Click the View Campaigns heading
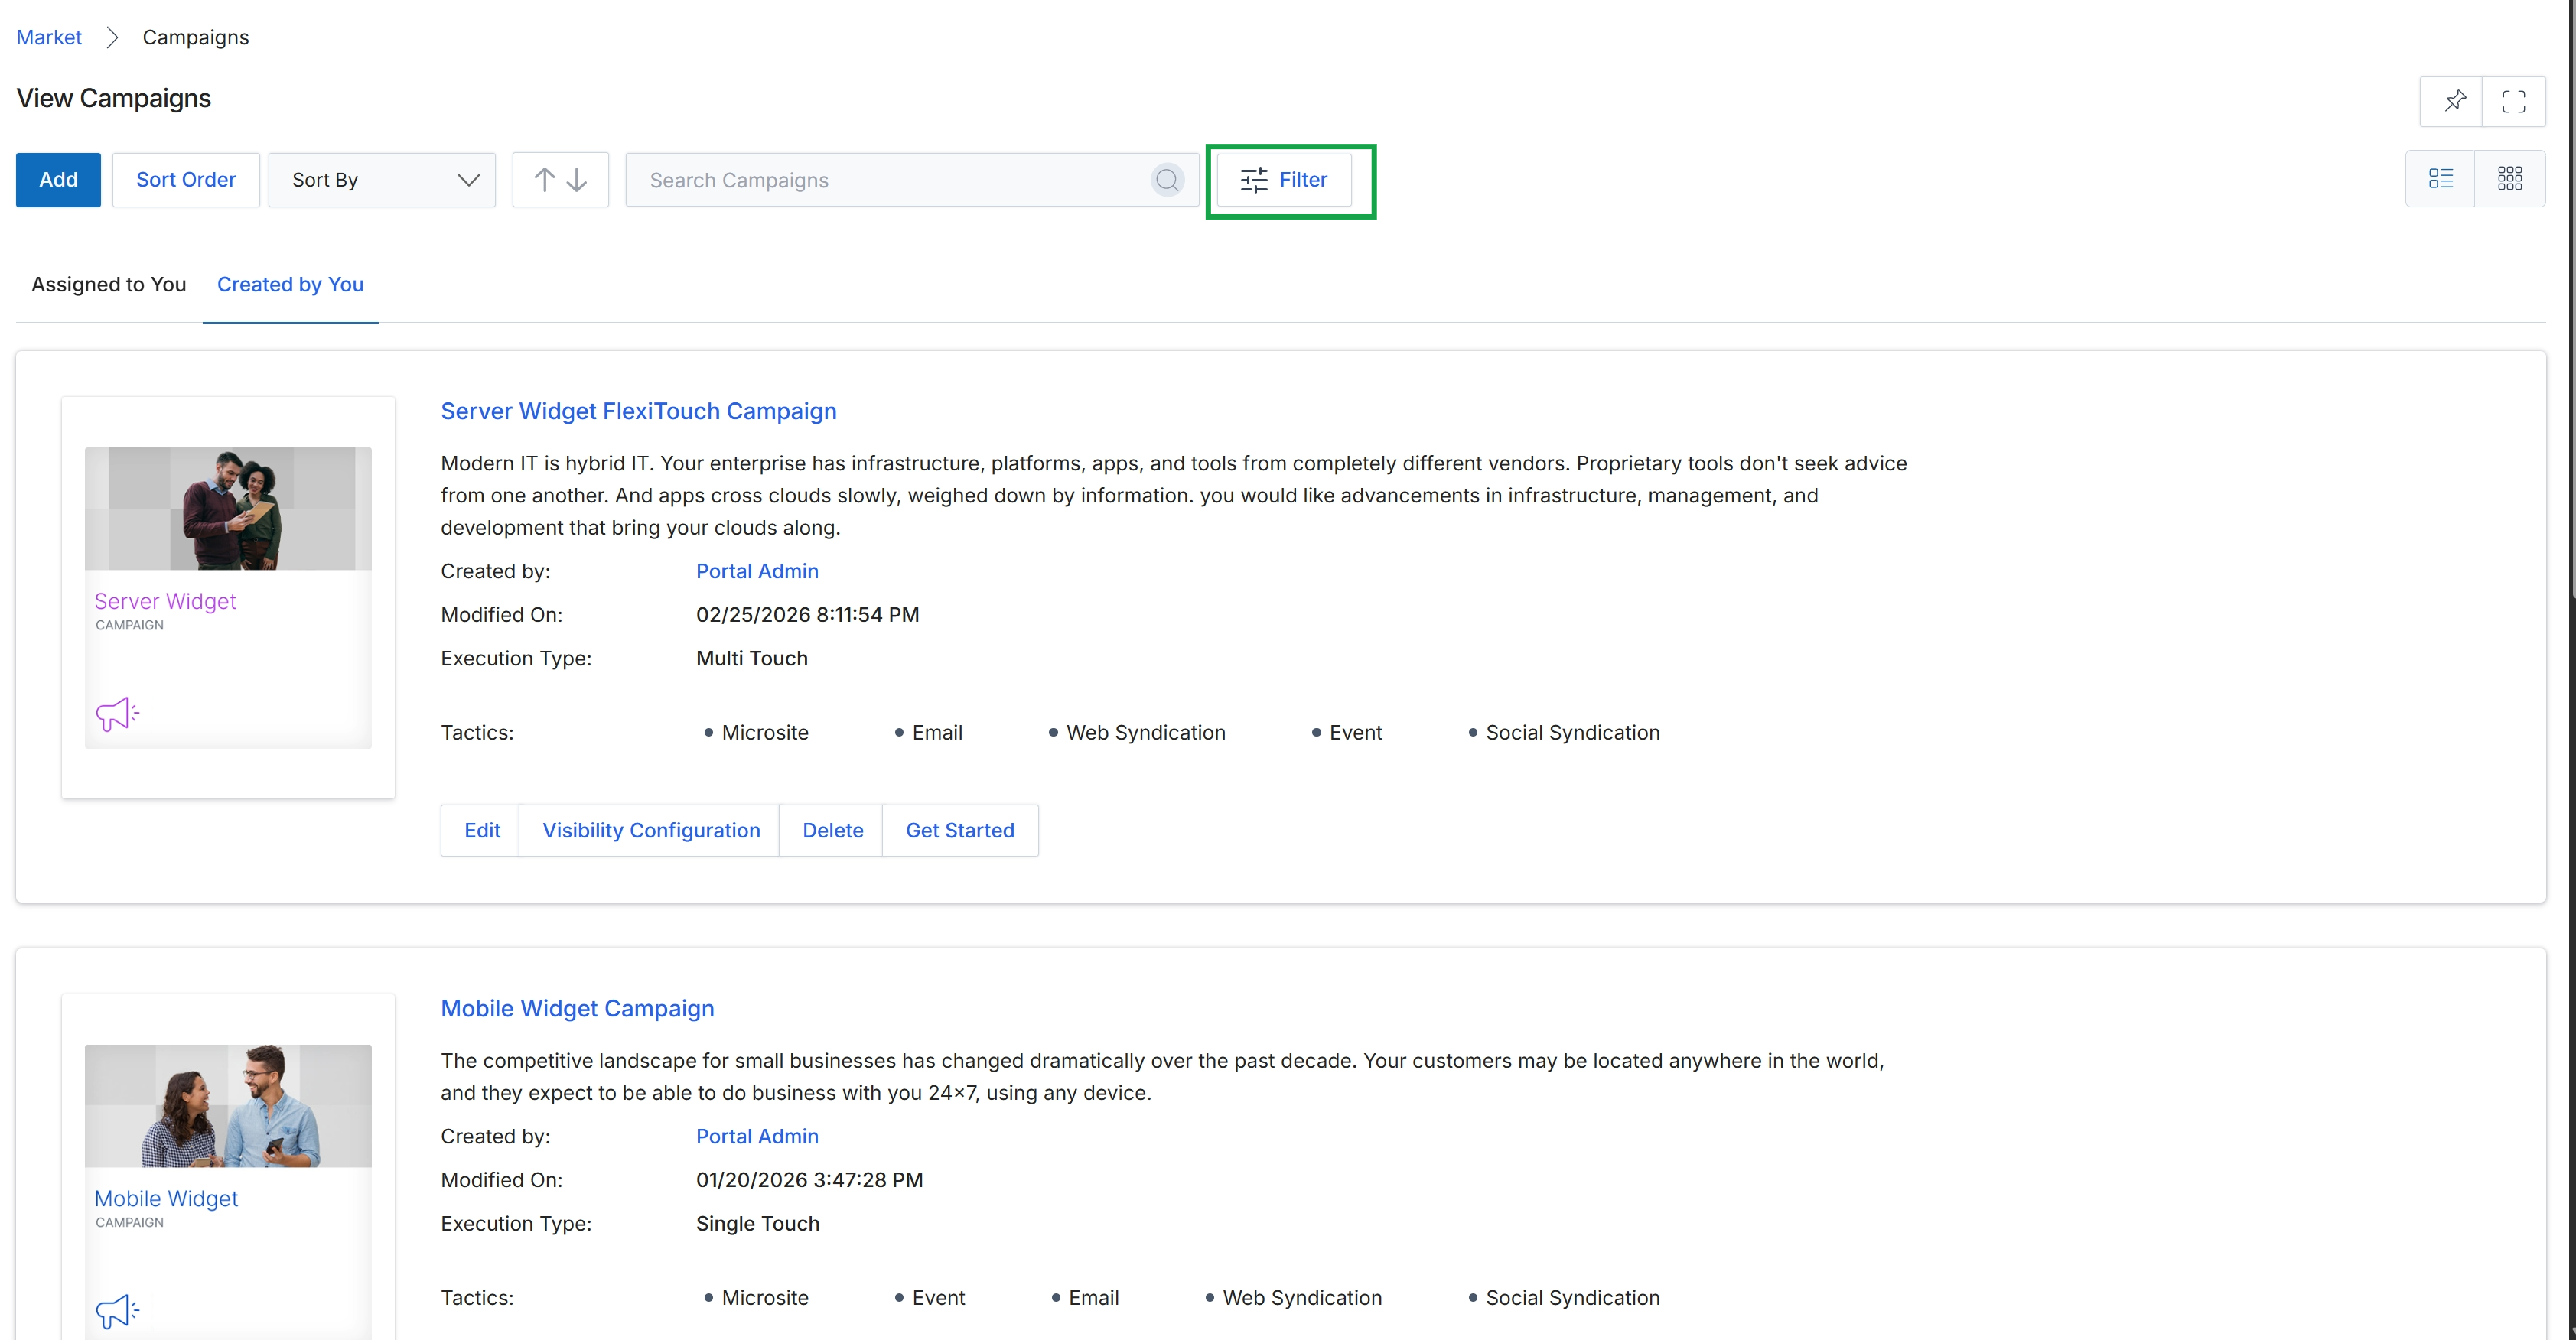Viewport: 2576px width, 1340px height. 113,98
